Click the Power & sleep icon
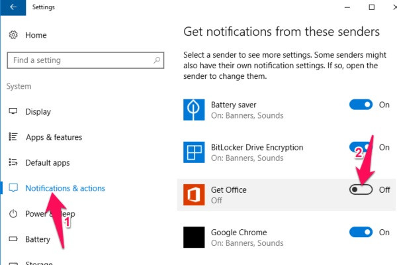 (x=13, y=214)
